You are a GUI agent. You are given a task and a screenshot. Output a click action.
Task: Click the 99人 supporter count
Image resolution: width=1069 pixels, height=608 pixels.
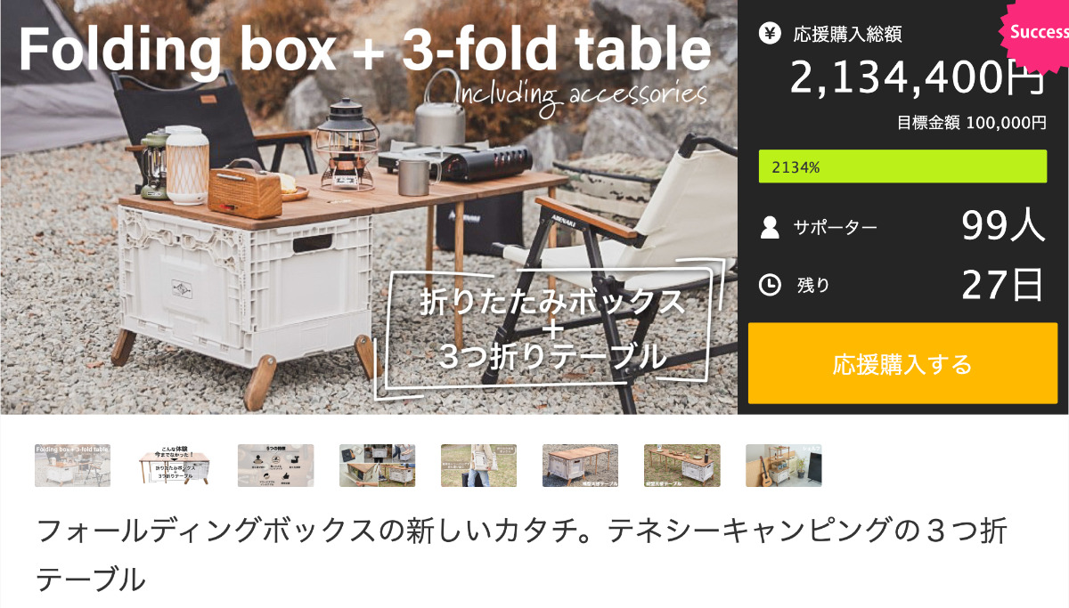pyautogui.click(x=1003, y=227)
